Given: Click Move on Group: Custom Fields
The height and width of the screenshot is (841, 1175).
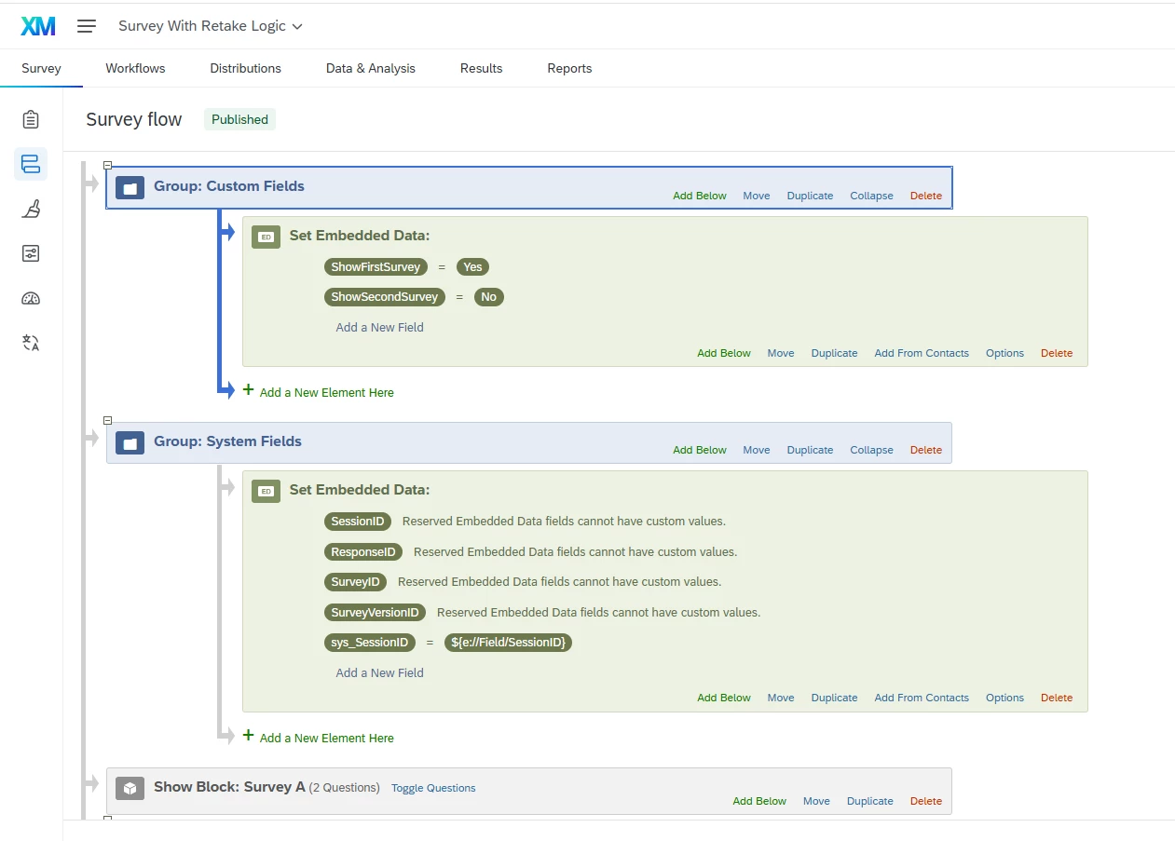Looking at the screenshot, I should [757, 196].
